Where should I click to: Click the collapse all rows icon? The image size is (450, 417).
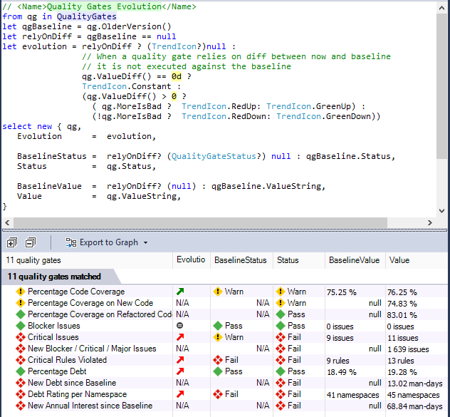pos(31,242)
